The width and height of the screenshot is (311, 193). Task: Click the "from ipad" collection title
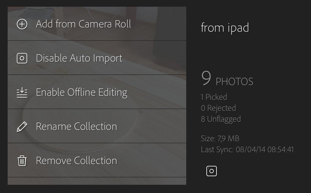tap(225, 28)
